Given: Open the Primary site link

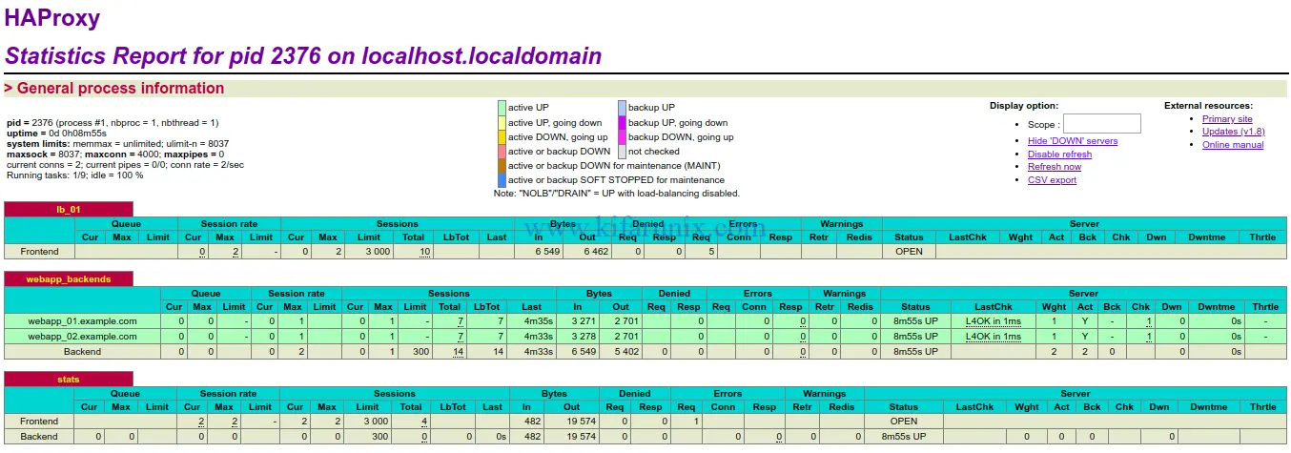Looking at the screenshot, I should click(1227, 119).
